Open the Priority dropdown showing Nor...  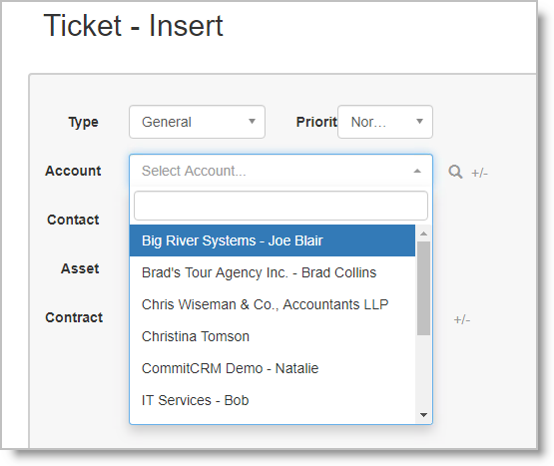coord(385,122)
